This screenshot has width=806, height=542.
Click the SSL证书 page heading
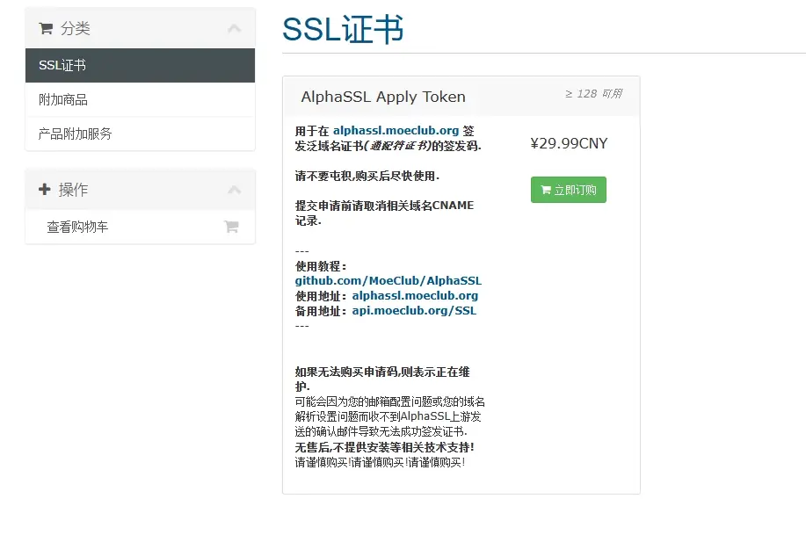pyautogui.click(x=343, y=29)
